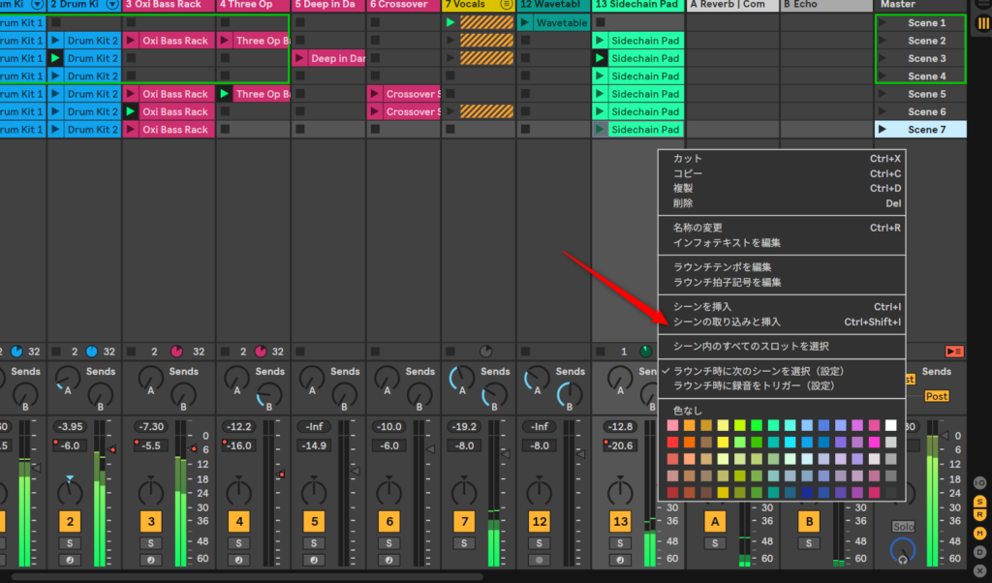Click the pan knob on track 3
The image size is (992, 583).
tap(151, 491)
